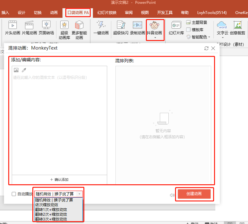Screen dimensions: 248x224
Task: Click the 抖音动画 monkey icon
Action: pyautogui.click(x=154, y=25)
